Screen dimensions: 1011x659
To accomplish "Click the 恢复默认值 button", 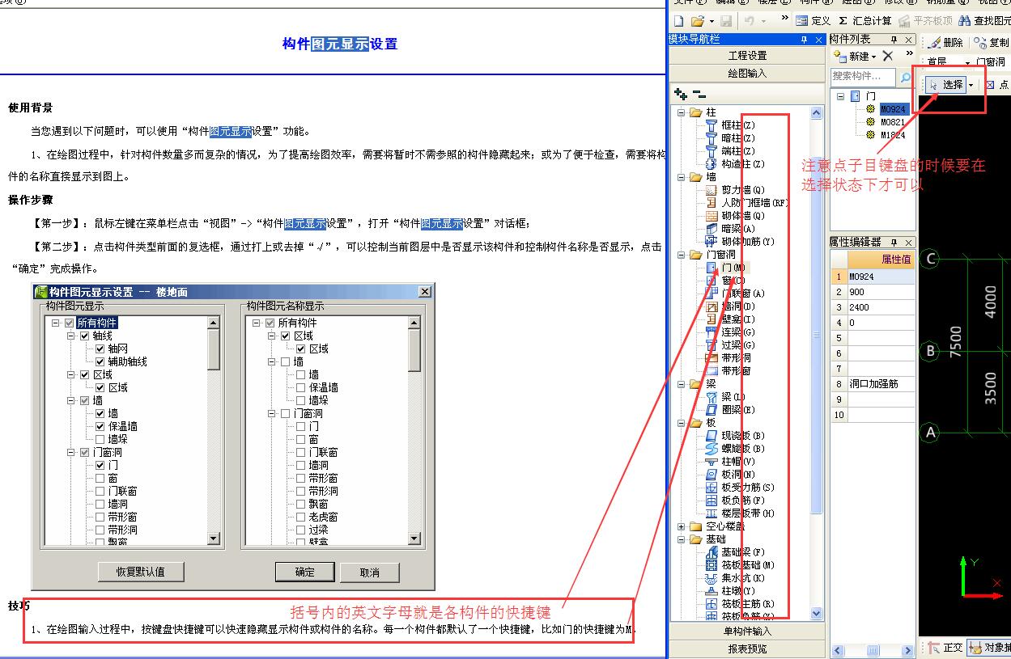I will point(141,572).
